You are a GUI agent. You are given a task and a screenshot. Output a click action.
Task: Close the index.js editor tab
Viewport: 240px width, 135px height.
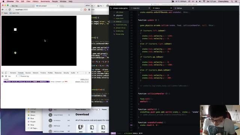171,8
